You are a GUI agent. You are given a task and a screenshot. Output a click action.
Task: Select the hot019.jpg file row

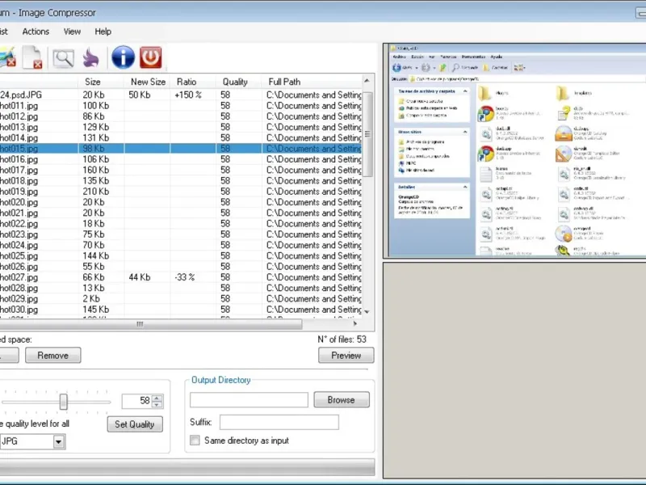coord(180,192)
